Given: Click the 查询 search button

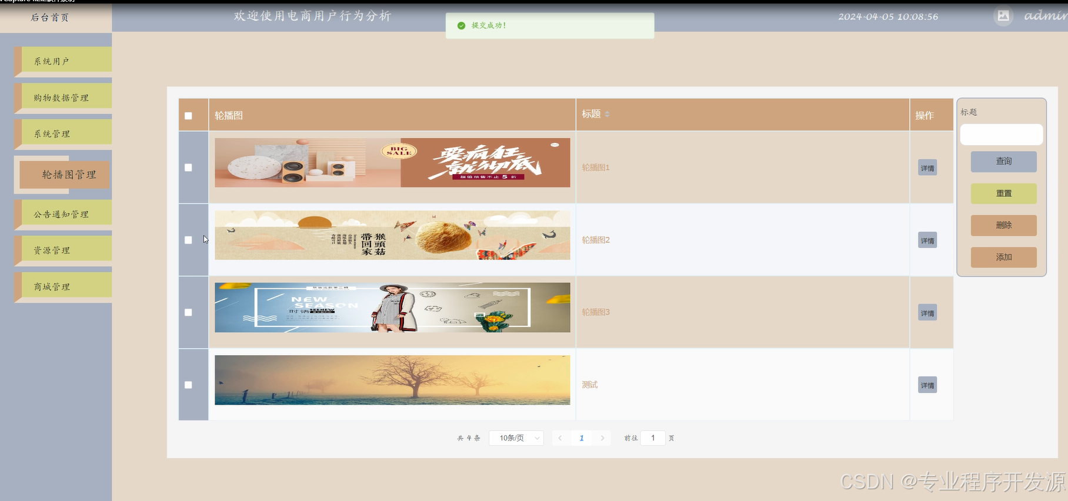Looking at the screenshot, I should coord(1003,162).
